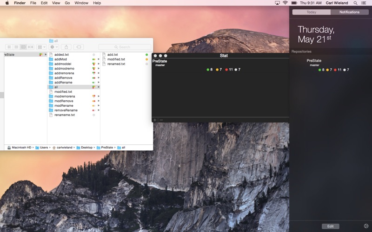This screenshot has width=372, height=232.
Task: Switch Finder to icon view
Action: point(9,47)
